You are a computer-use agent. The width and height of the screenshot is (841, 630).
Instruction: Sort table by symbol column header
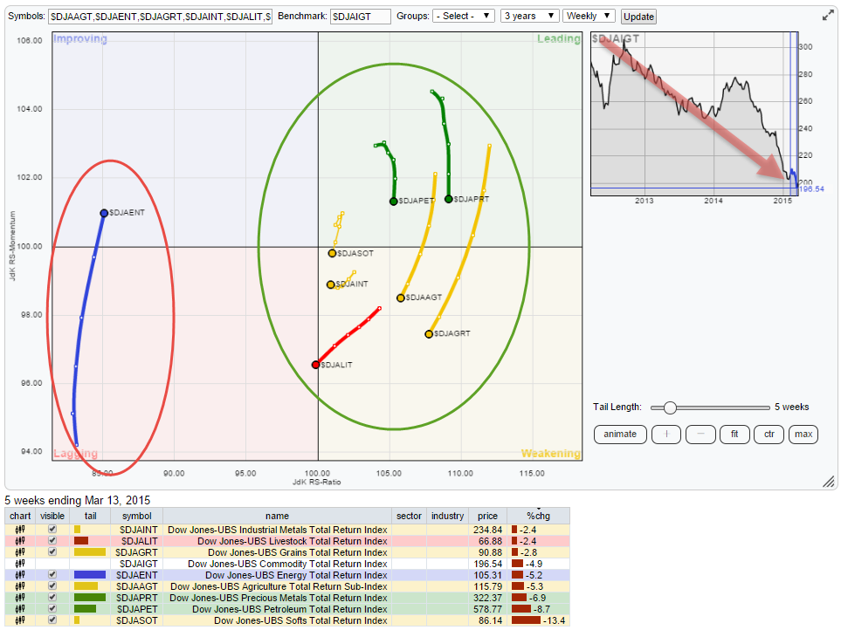pyautogui.click(x=136, y=517)
